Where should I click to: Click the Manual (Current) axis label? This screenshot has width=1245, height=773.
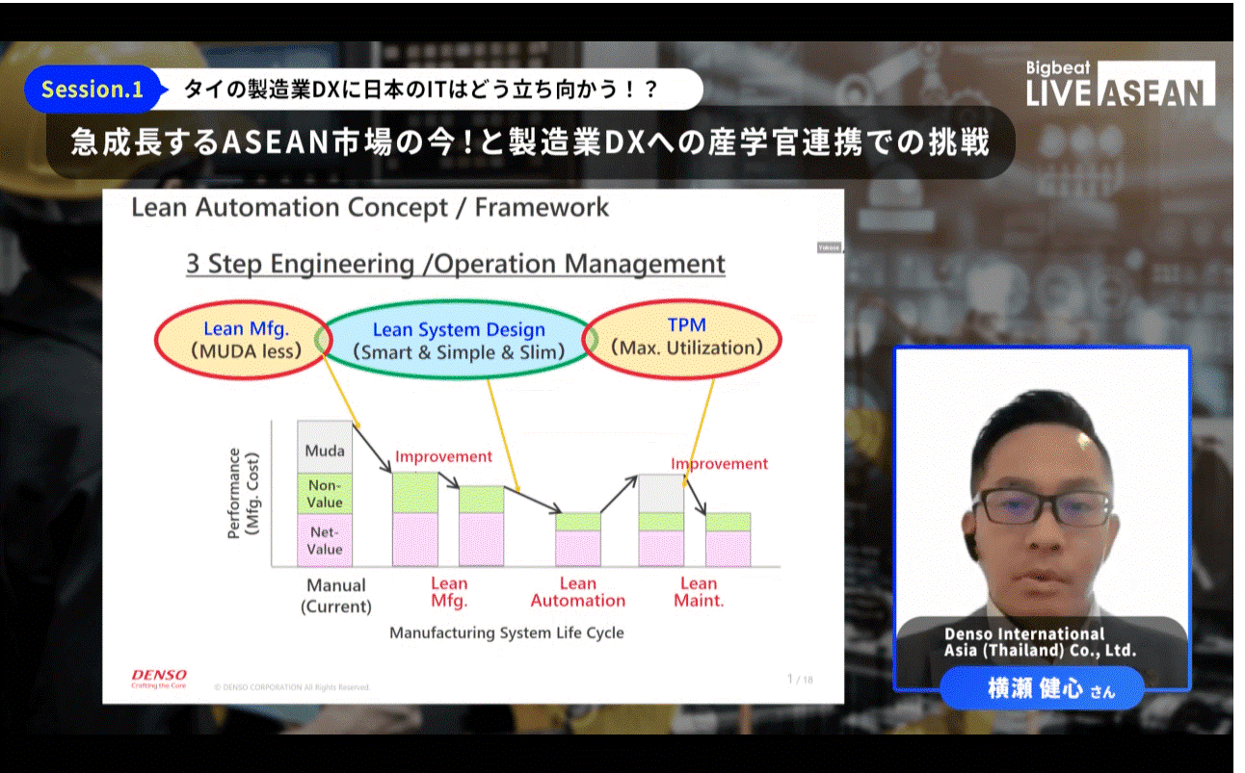pyautogui.click(x=336, y=596)
